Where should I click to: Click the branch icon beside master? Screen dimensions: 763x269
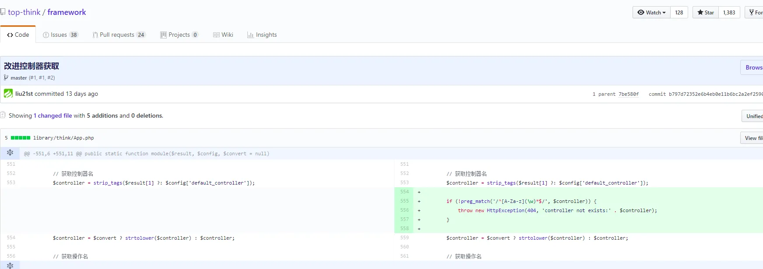click(6, 77)
